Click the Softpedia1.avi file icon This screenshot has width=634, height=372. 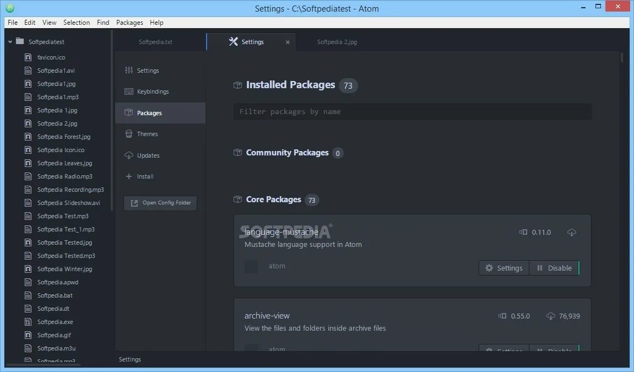tap(28, 71)
